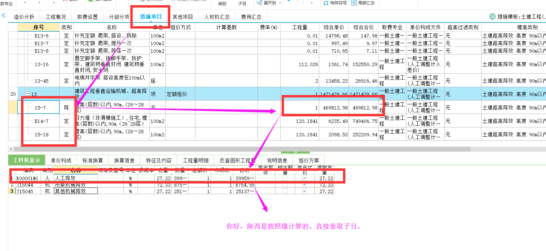
Task: Click the horizontal scrollbar left arrow
Action: coord(11,149)
